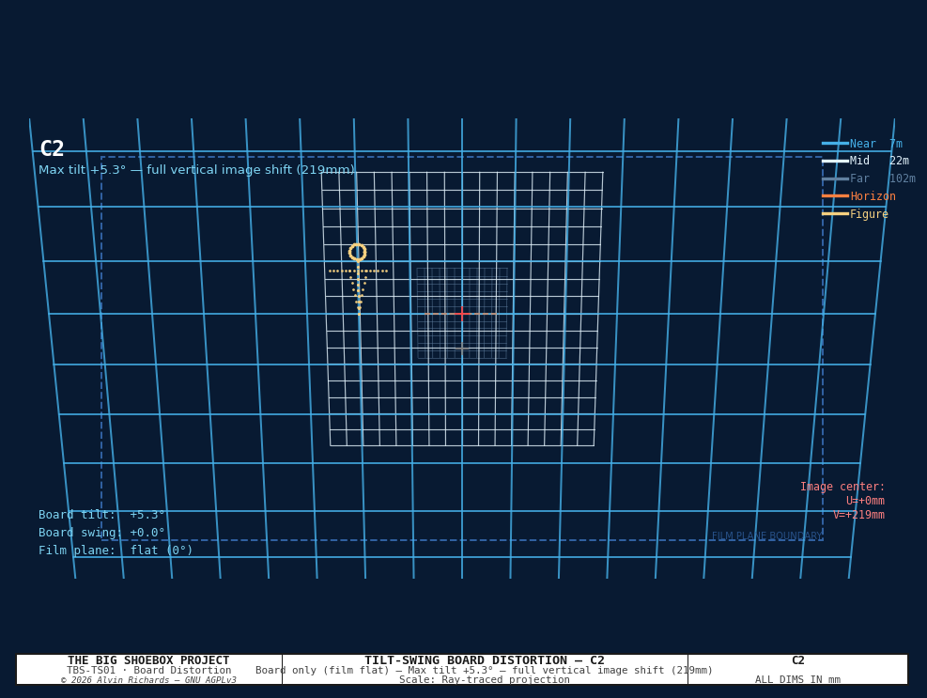Select the Max tilt +5.3° subtitle line

tap(196, 170)
